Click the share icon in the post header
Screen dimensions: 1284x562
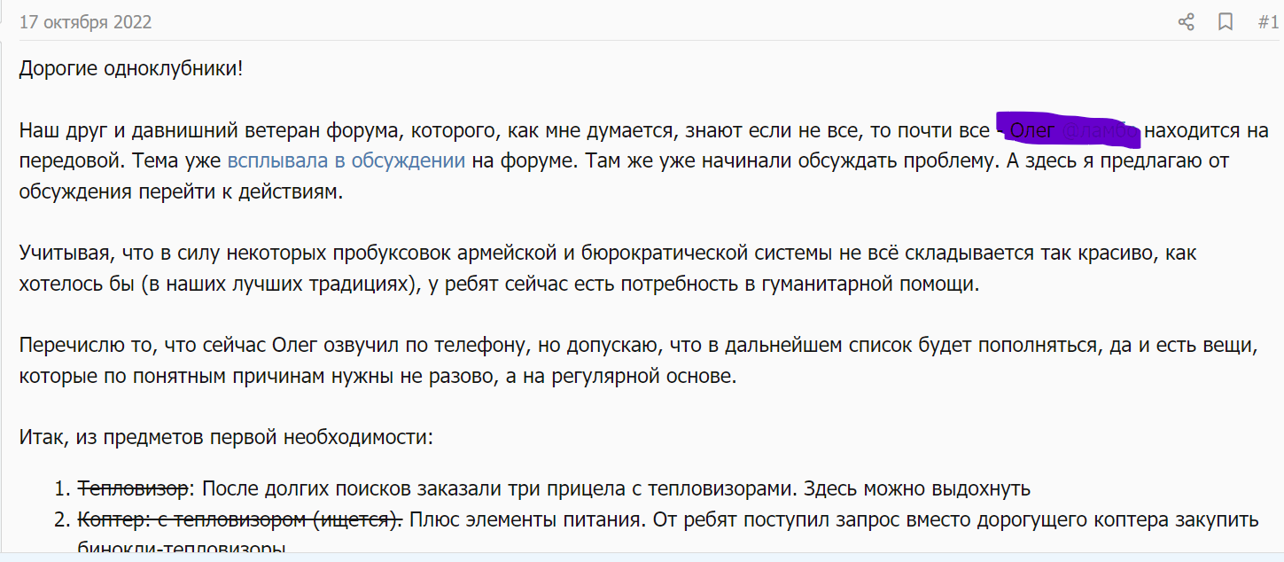(x=1186, y=22)
